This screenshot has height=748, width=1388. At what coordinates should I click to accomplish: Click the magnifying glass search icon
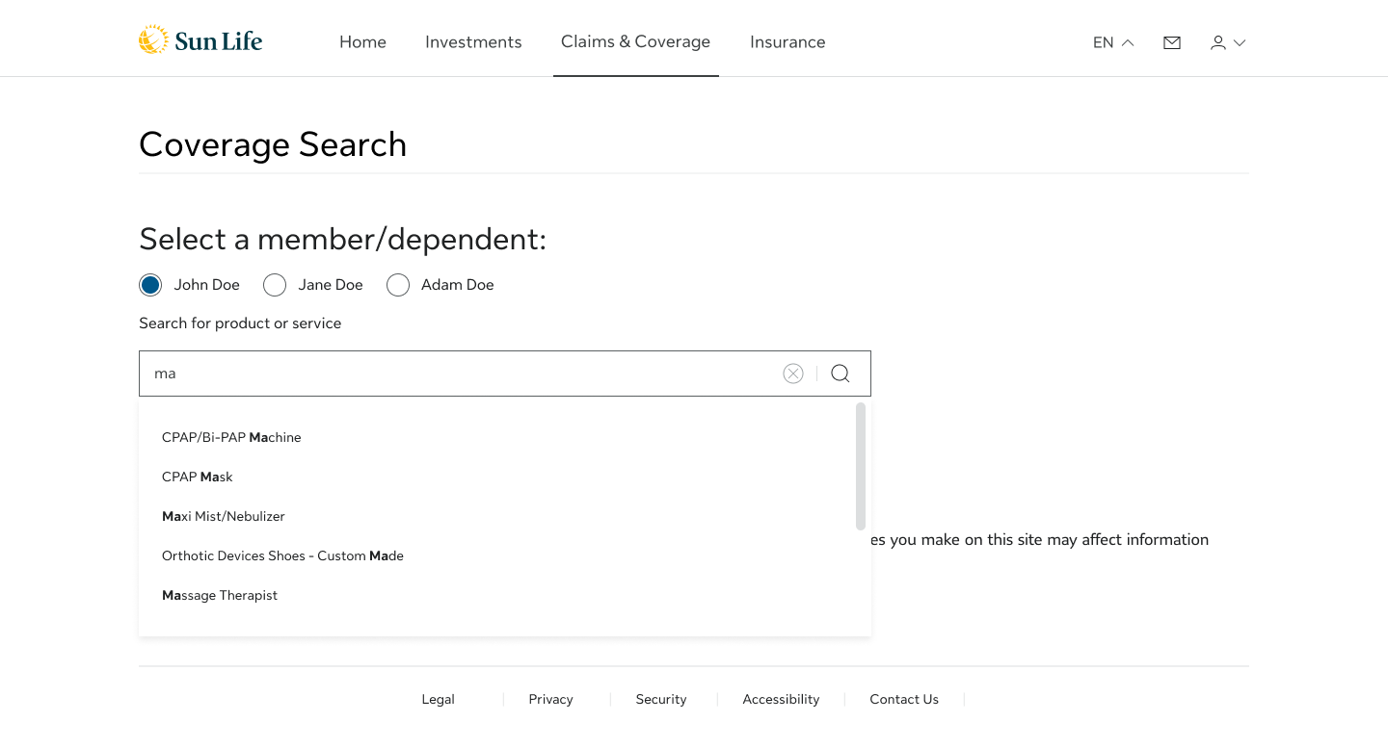click(841, 374)
